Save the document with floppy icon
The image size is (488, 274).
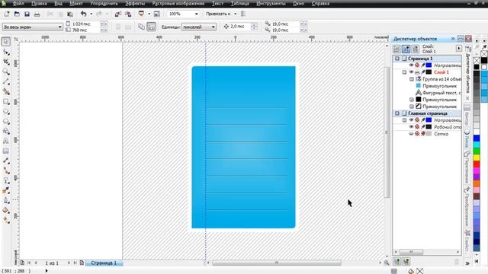[27, 14]
